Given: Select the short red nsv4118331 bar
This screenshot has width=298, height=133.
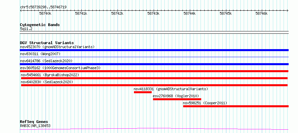Looking at the screenshot, I should pos(143,92).
